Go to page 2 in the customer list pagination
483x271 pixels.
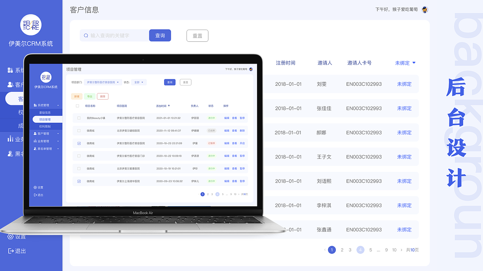[342, 250]
